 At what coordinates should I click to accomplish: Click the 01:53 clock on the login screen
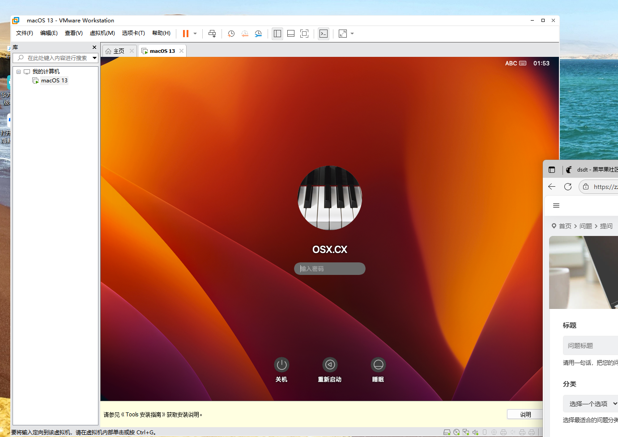click(541, 63)
